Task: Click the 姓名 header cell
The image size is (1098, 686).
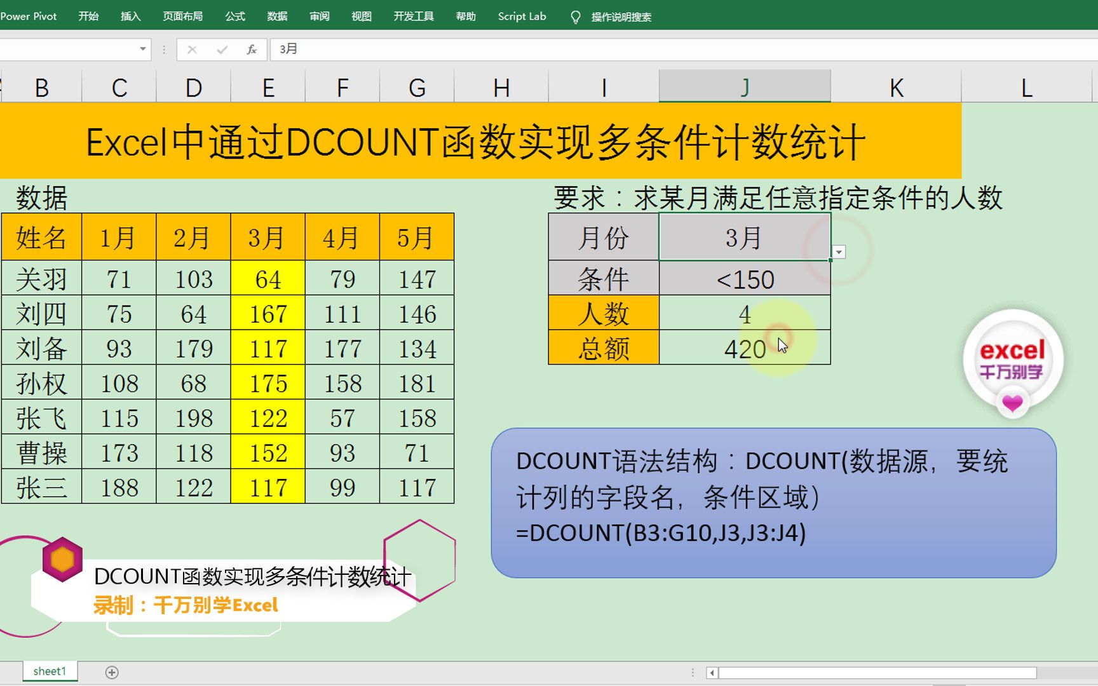Action: pyautogui.click(x=42, y=238)
